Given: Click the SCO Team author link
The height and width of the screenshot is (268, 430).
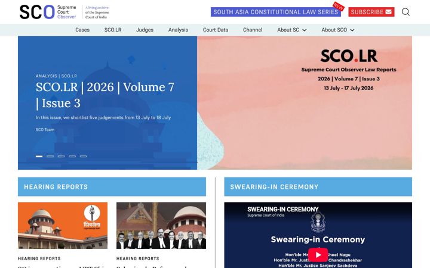Looking at the screenshot, I should click(x=45, y=130).
